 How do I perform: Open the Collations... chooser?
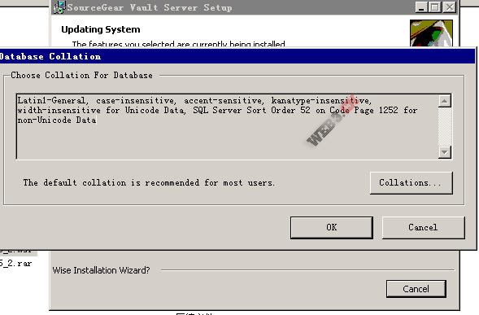pos(412,183)
